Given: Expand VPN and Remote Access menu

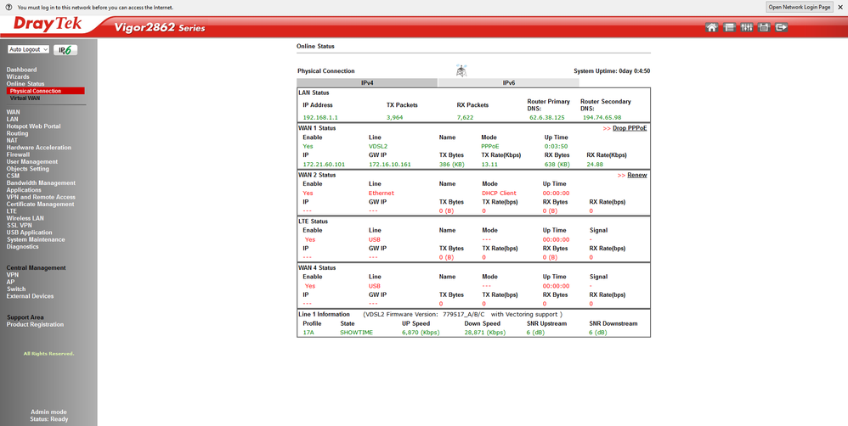Looking at the screenshot, I should [x=41, y=197].
